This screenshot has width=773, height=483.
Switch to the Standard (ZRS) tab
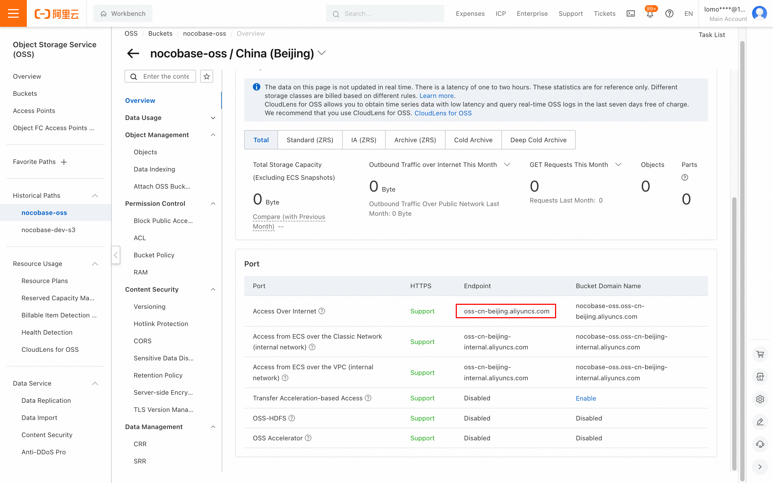(309, 140)
